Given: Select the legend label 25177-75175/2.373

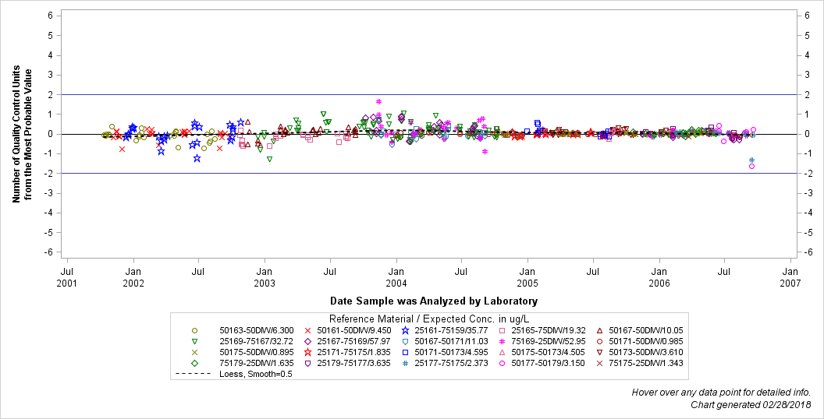Looking at the screenshot, I should click(x=452, y=363).
